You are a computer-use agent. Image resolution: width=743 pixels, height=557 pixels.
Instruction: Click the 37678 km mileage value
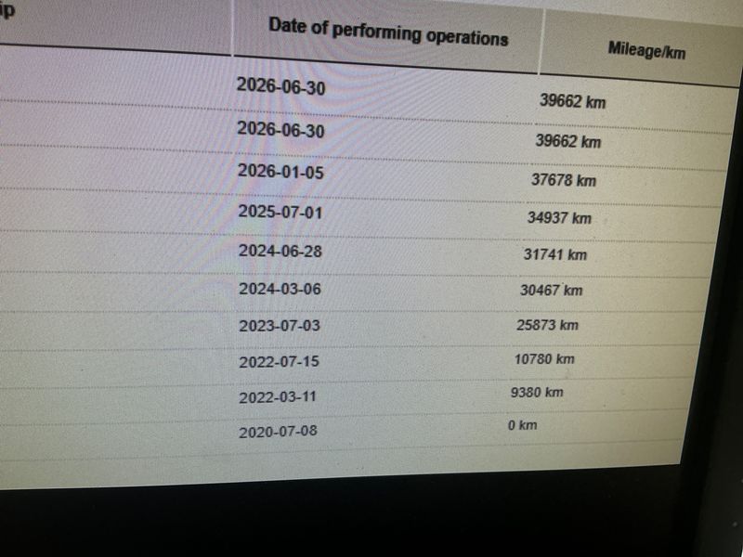pos(564,180)
